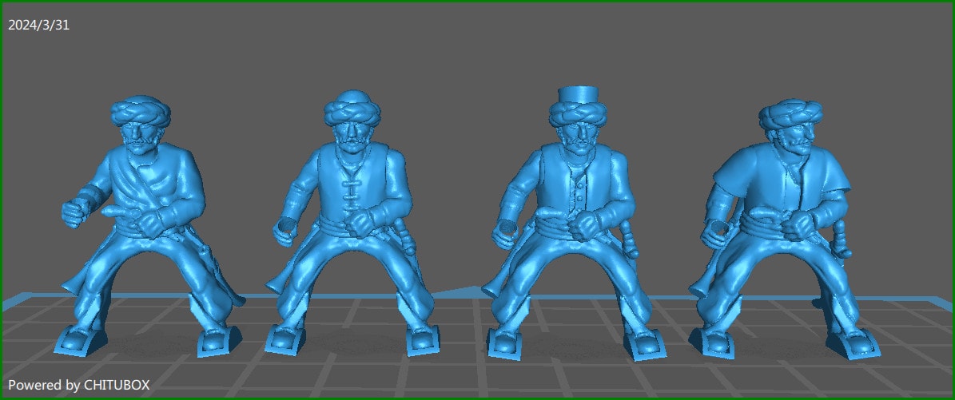Click the leftmost figure's front-left shoe
Viewport: 955px width, 400px height.
80,342
